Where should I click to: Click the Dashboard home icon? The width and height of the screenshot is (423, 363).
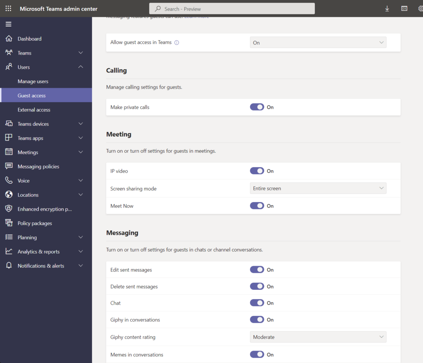pos(9,38)
